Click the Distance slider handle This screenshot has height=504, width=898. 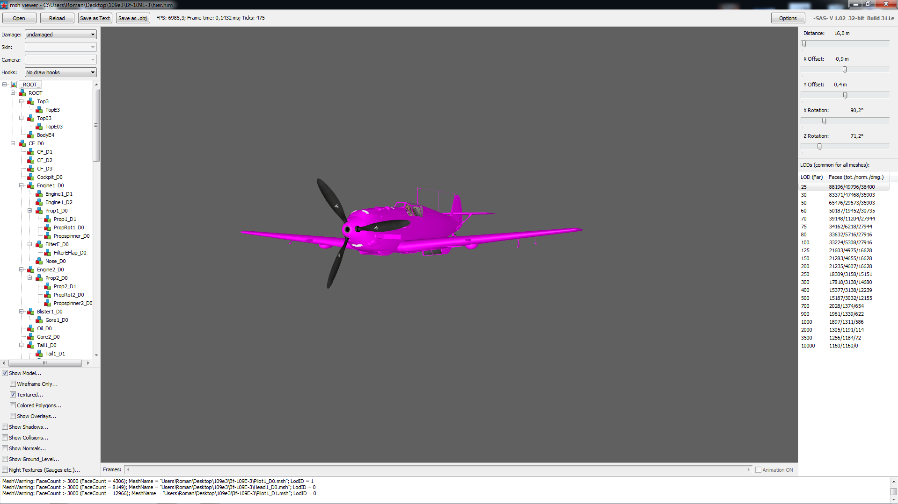(x=804, y=44)
